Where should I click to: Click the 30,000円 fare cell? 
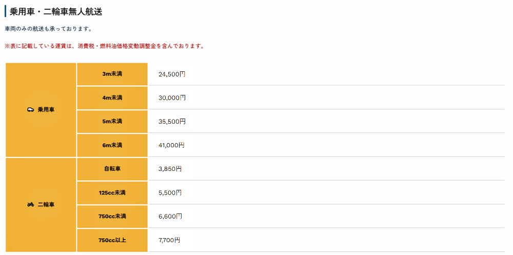pos(172,98)
